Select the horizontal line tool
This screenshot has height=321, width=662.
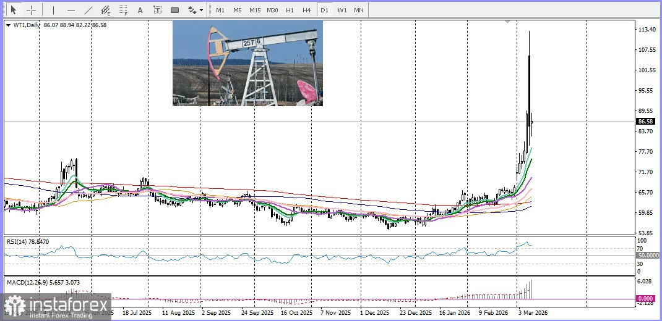tap(71, 10)
